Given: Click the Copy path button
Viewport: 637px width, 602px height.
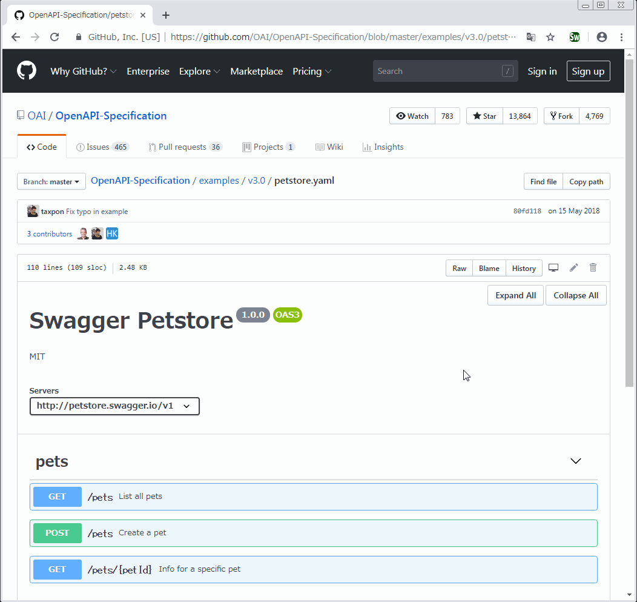Looking at the screenshot, I should click(586, 181).
